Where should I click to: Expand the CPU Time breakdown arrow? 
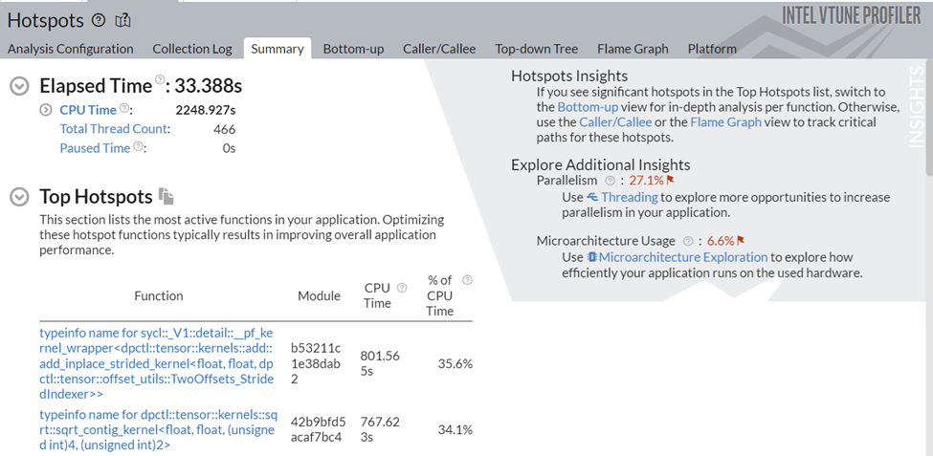(46, 110)
